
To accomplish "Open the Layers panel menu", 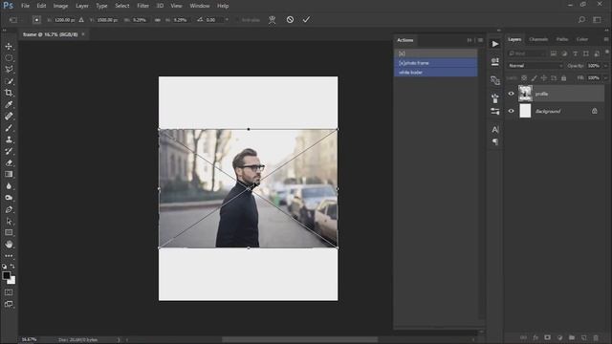I will [x=606, y=39].
